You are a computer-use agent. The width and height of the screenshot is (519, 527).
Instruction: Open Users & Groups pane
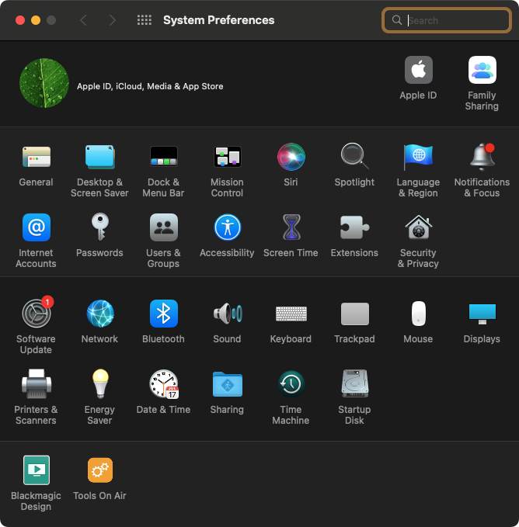(163, 227)
